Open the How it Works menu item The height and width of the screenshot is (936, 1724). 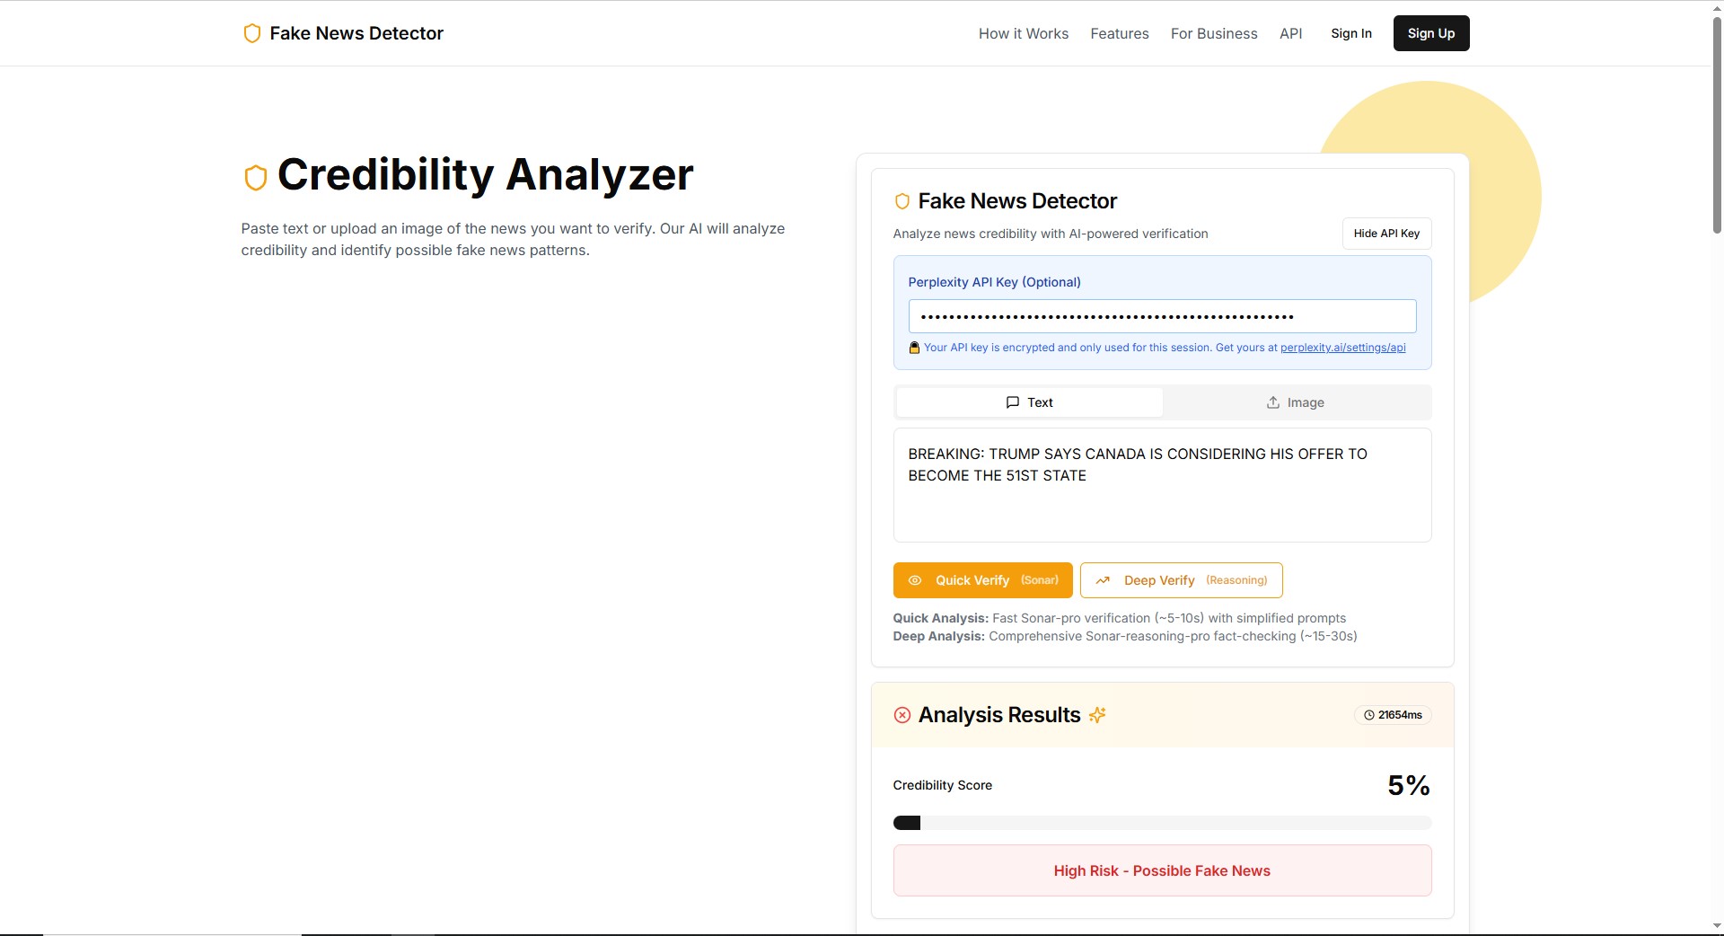1023,33
